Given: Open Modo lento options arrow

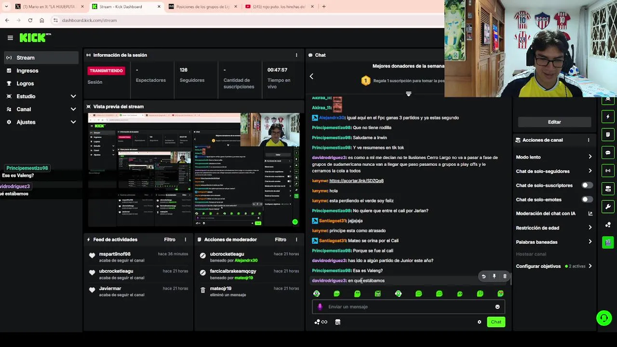Looking at the screenshot, I should tap(590, 157).
